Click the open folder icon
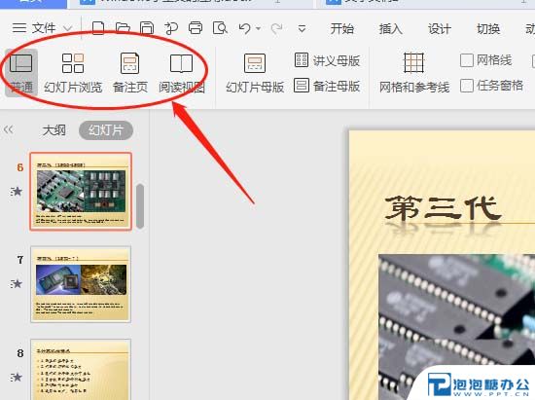The image size is (535, 400). (x=123, y=28)
